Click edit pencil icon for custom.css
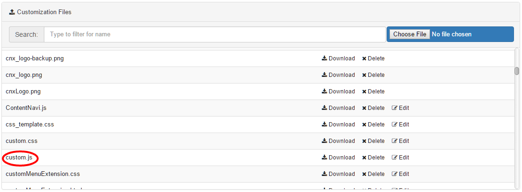Screen dimensions: 522x192 pos(395,141)
